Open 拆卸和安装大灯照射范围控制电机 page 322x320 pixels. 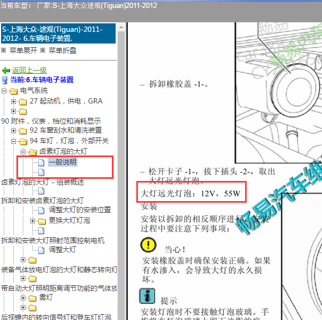pos(53,240)
